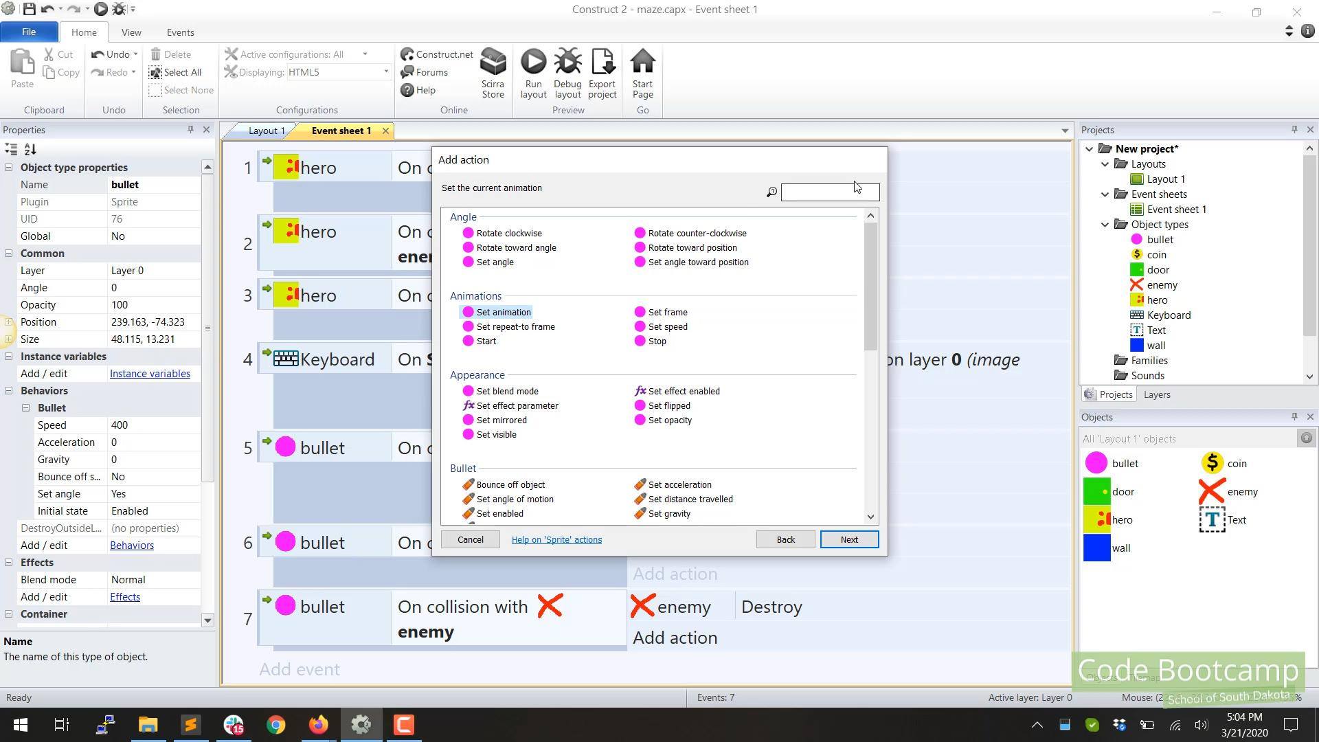Collapse the Object types tree folder
Screen dimensions: 1319x742
(1105, 225)
